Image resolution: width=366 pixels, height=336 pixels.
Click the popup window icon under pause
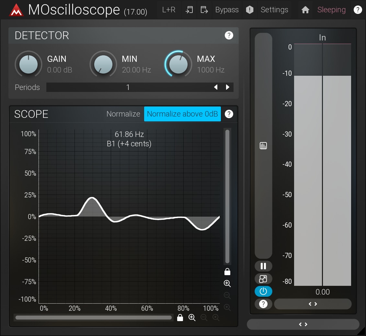263,279
